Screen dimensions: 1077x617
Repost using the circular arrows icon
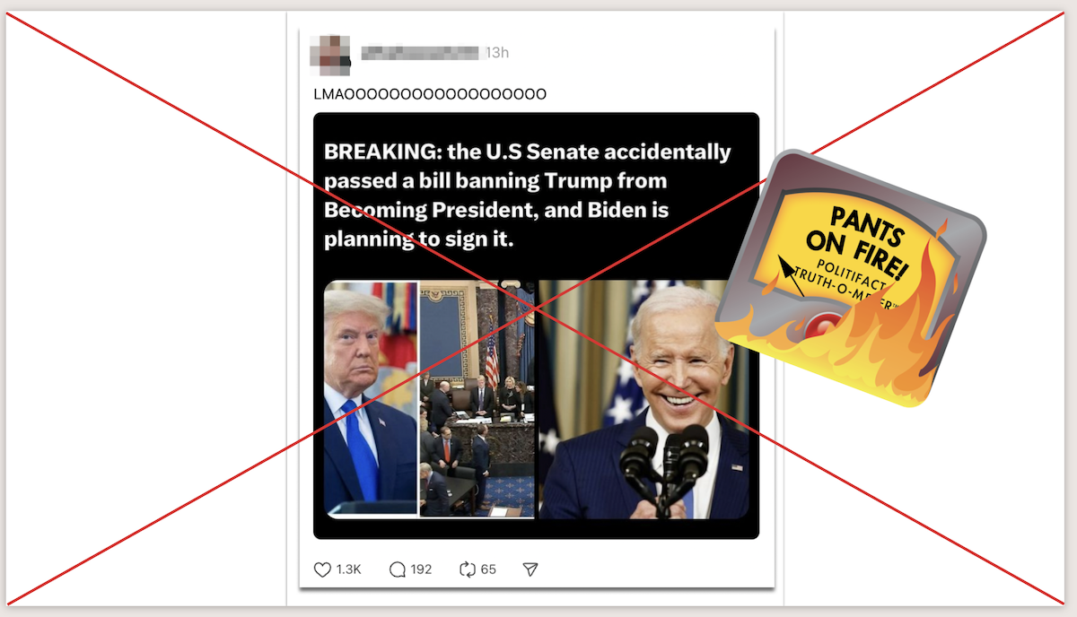(x=467, y=569)
